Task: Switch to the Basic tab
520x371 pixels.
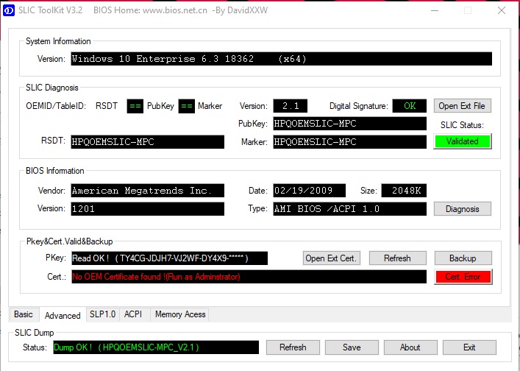Action: pyautogui.click(x=24, y=314)
